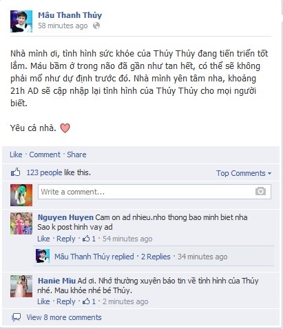
Task: Open Mâu Thanh Thúy's post profile picture
Action: click(21, 21)
